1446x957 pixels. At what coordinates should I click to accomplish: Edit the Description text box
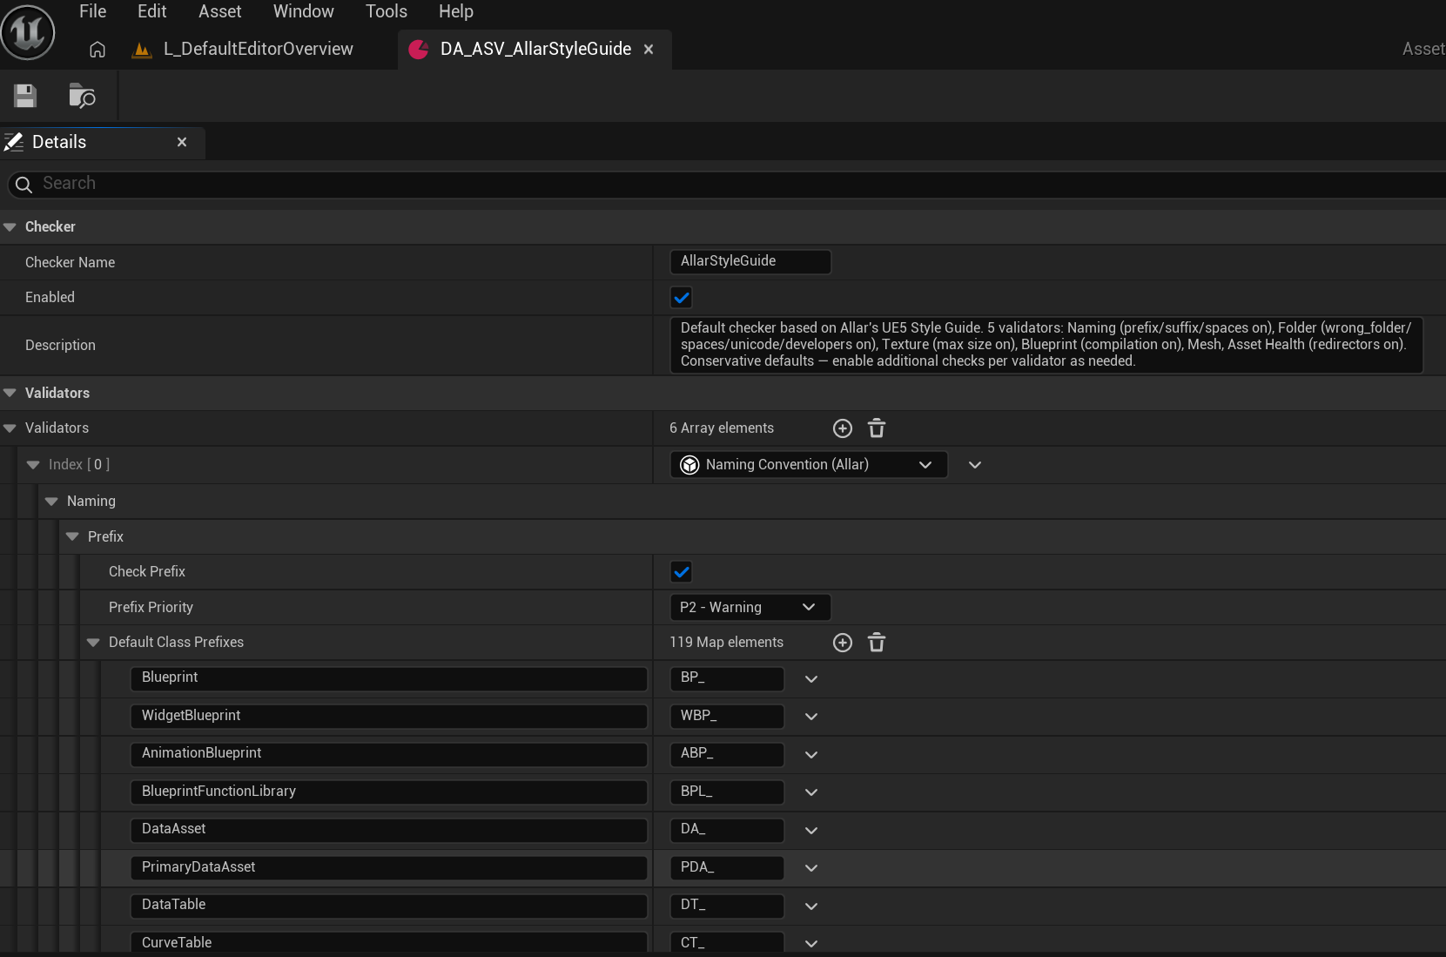pyautogui.click(x=1046, y=345)
